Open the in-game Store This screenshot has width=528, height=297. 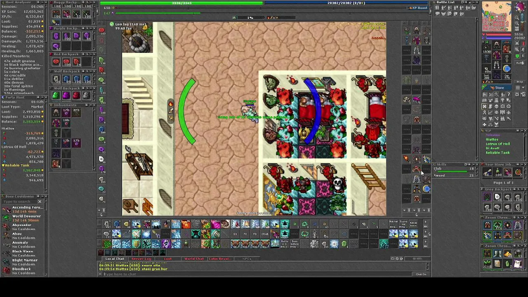point(497,87)
